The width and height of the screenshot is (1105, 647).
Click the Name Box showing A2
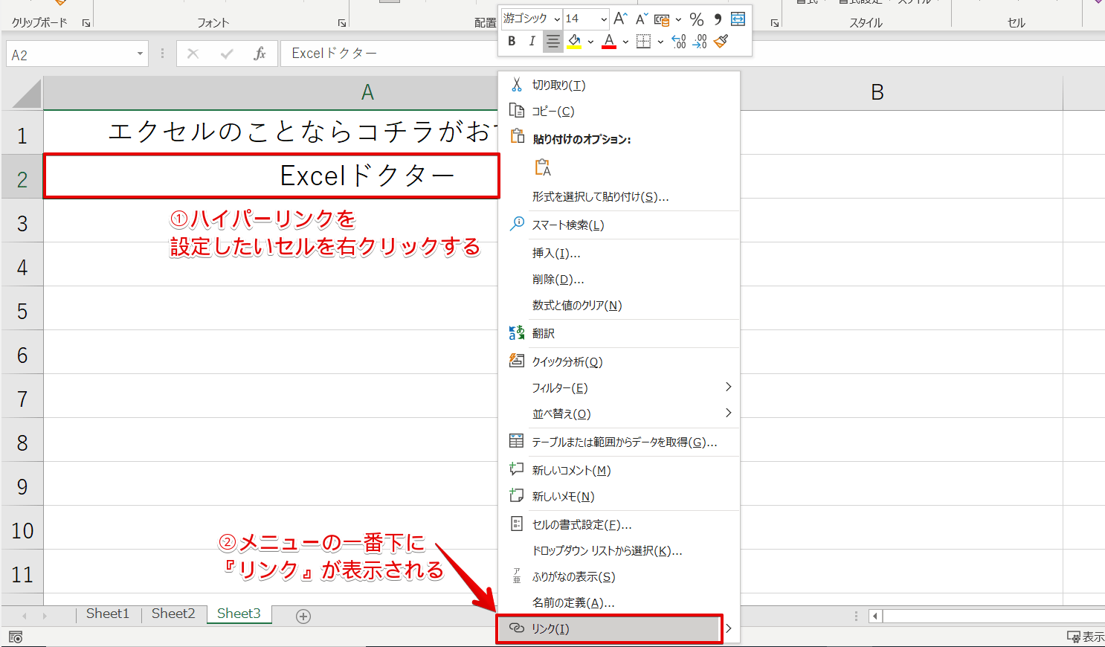coord(70,54)
